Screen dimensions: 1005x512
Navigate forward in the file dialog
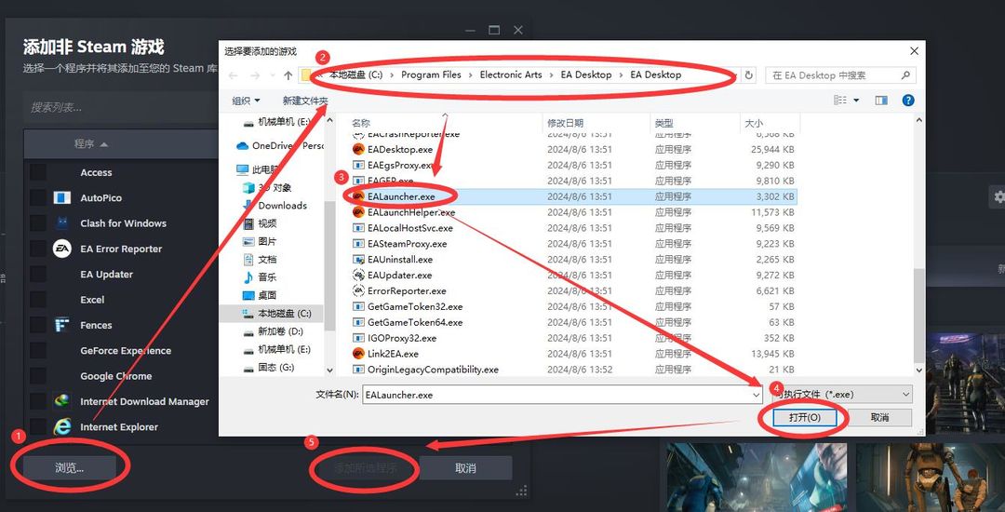click(x=255, y=75)
